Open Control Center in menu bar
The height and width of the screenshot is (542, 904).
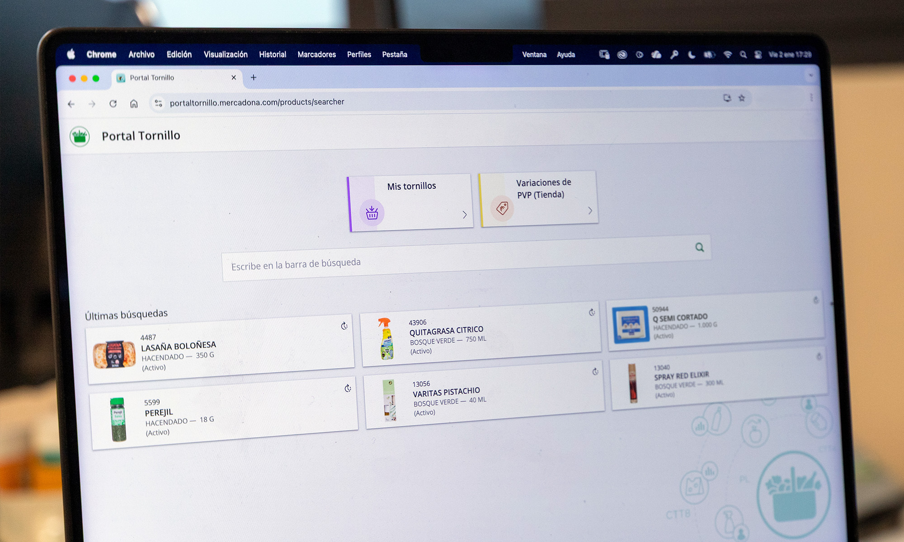pyautogui.click(x=758, y=55)
